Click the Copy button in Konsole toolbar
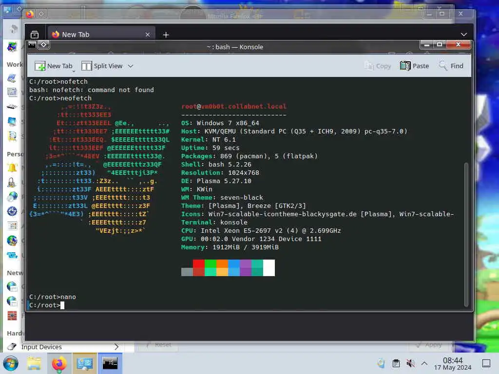Viewport: 499px width, 374px height. pyautogui.click(x=378, y=66)
